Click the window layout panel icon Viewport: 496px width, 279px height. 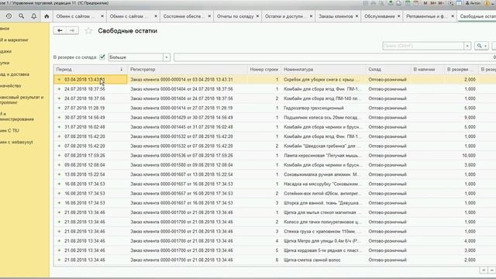pyautogui.click(x=459, y=3)
